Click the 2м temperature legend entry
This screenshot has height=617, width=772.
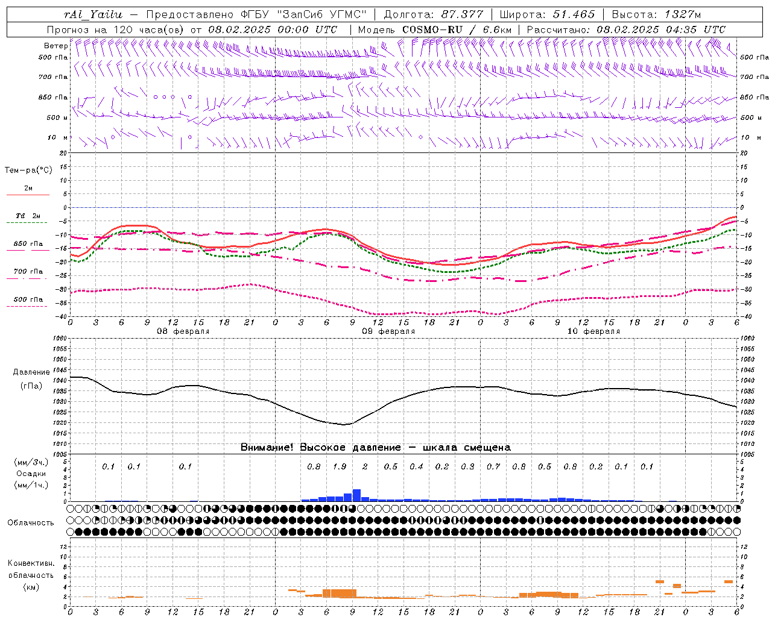[28, 189]
